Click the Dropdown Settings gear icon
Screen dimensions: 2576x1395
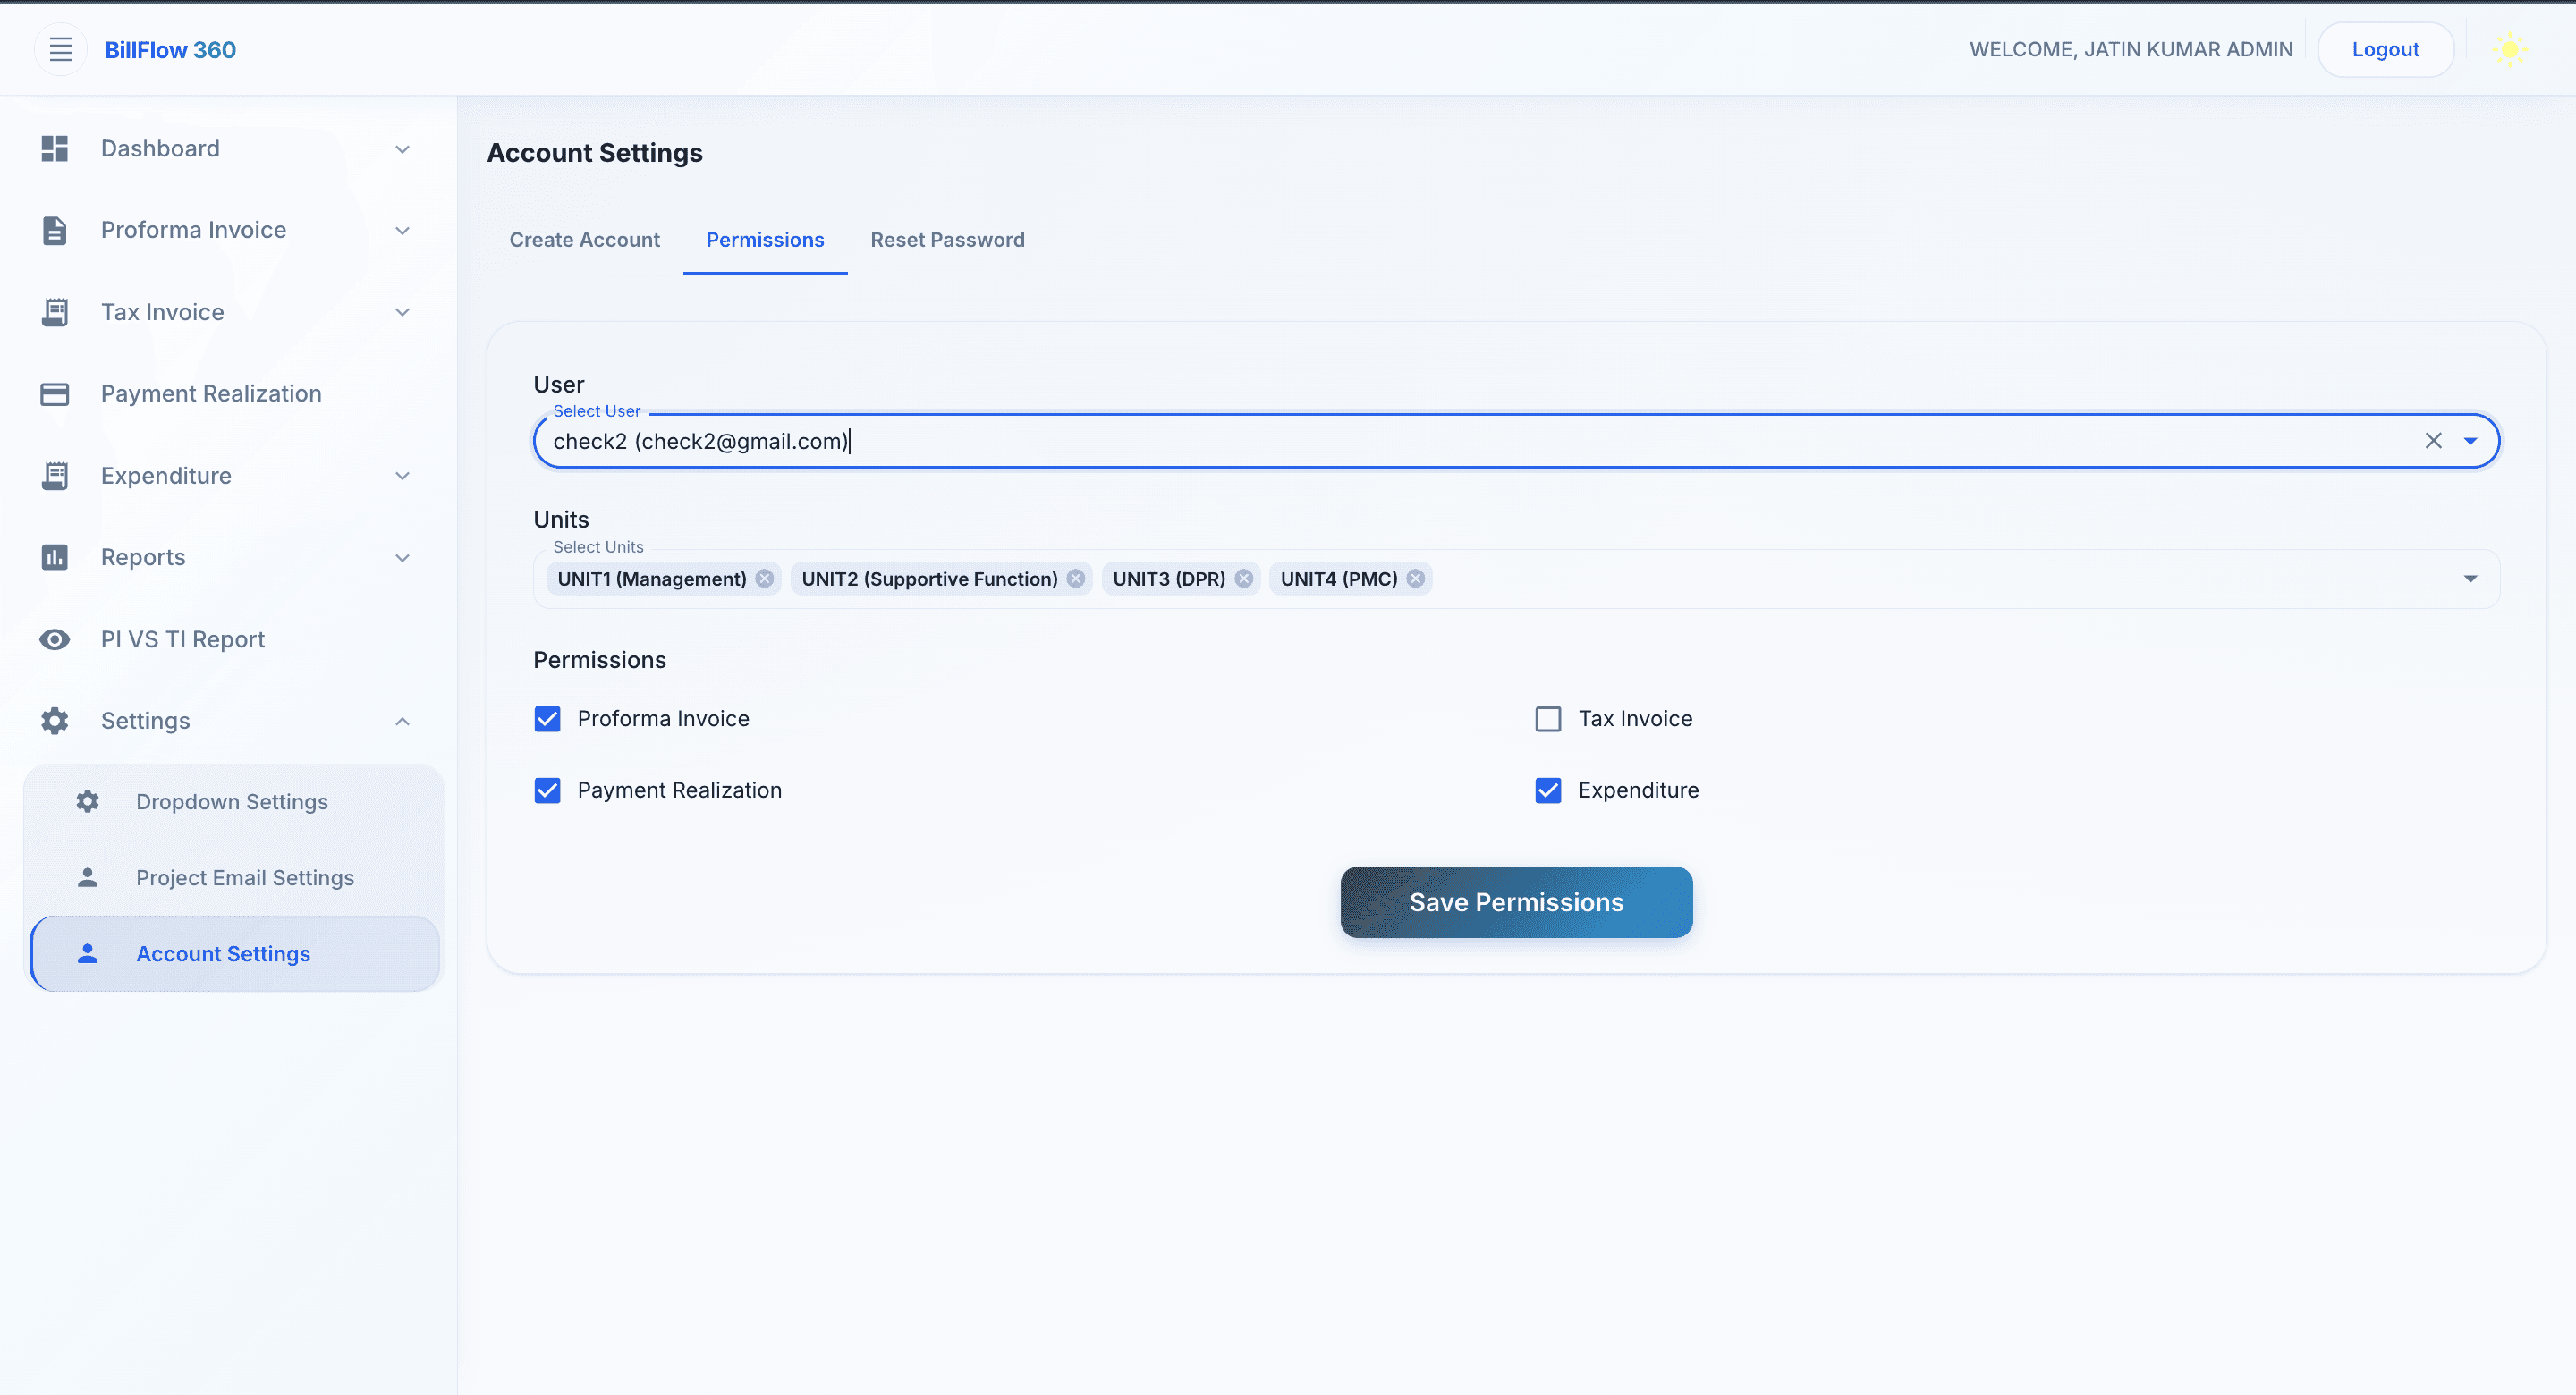(88, 802)
